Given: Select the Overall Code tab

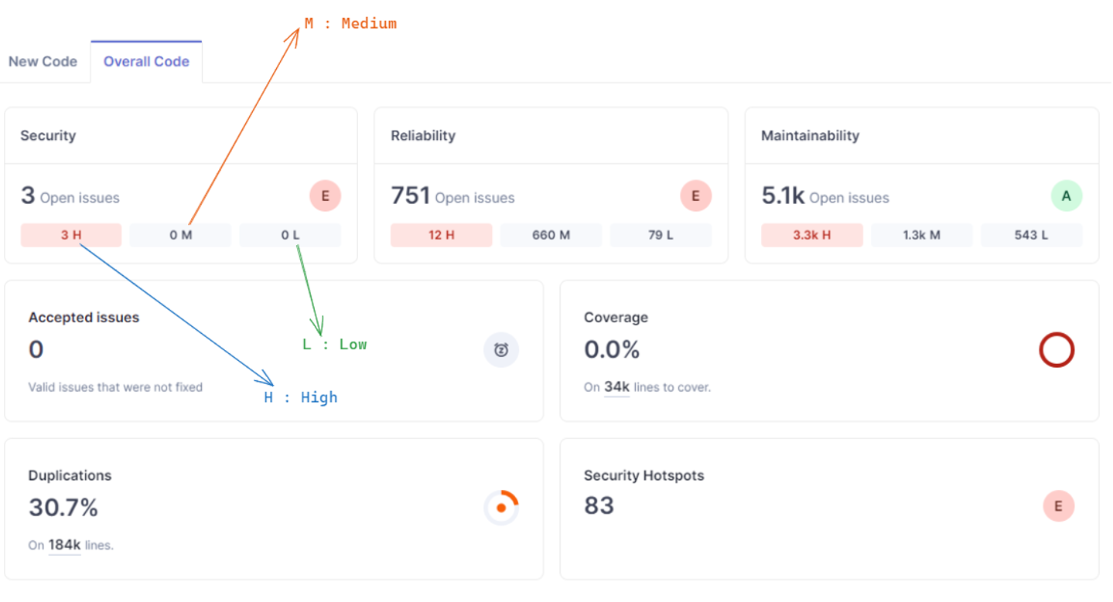Looking at the screenshot, I should (146, 62).
